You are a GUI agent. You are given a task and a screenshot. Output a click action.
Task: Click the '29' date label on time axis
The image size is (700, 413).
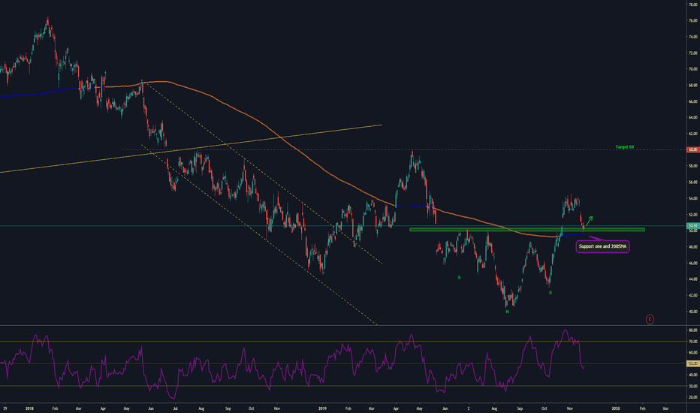(5, 408)
